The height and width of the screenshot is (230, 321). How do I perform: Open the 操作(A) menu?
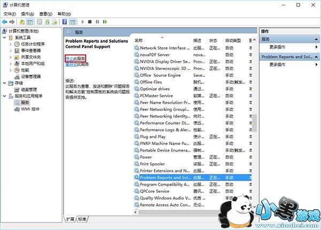point(27,13)
